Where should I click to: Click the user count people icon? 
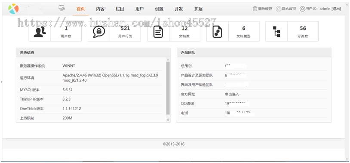[40, 31]
